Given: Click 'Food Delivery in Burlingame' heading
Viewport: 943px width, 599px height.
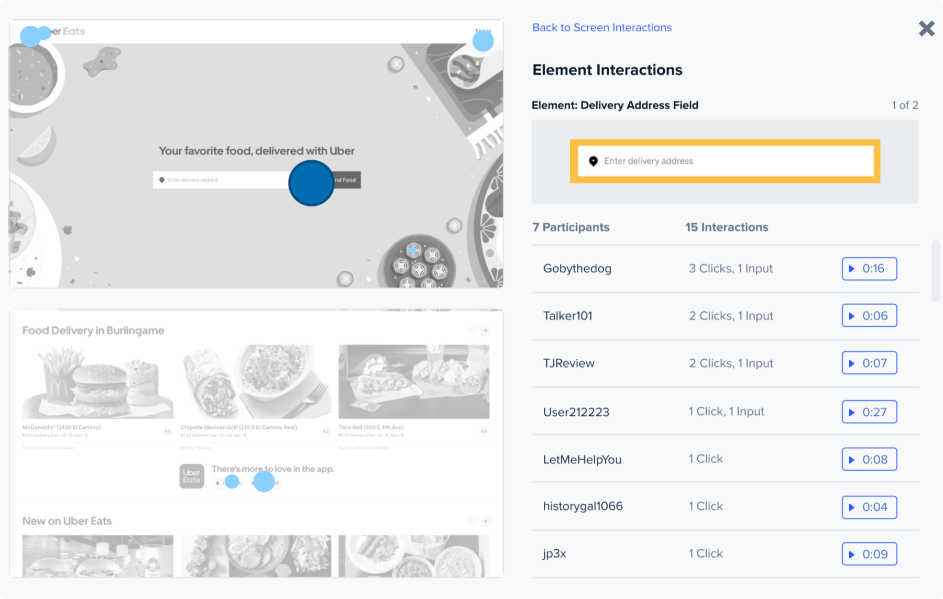Looking at the screenshot, I should [93, 330].
